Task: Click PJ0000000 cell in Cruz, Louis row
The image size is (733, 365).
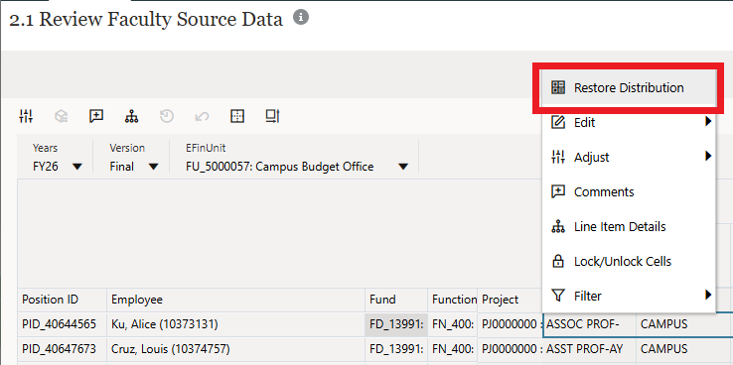Action: (510, 349)
